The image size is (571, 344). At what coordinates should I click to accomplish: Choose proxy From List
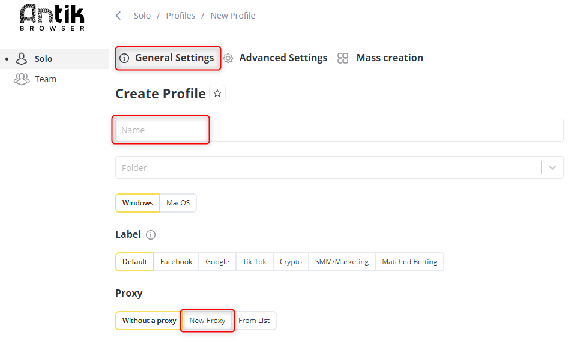[x=254, y=321]
